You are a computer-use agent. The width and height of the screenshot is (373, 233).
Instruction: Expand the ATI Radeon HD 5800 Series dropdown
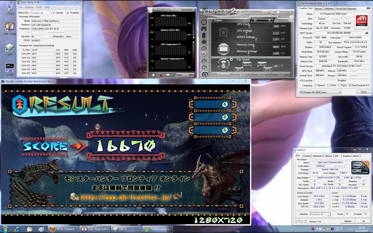point(320,92)
